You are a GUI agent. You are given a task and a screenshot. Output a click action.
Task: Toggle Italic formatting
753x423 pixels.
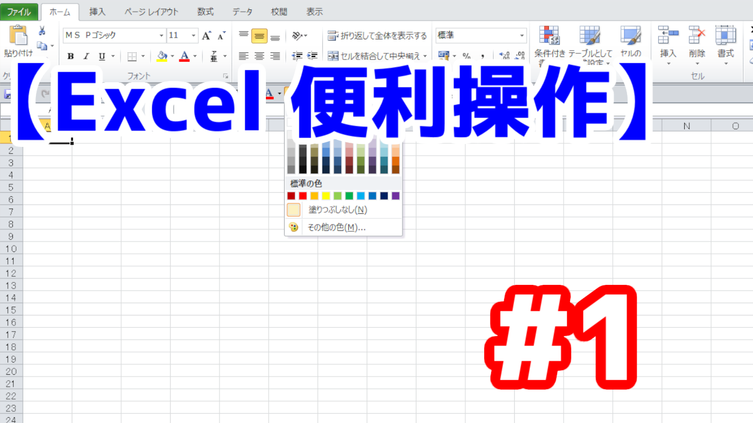(x=86, y=56)
